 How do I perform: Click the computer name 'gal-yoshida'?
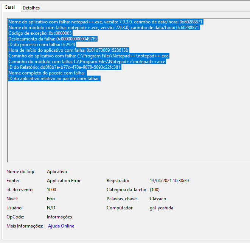tap(161, 208)
